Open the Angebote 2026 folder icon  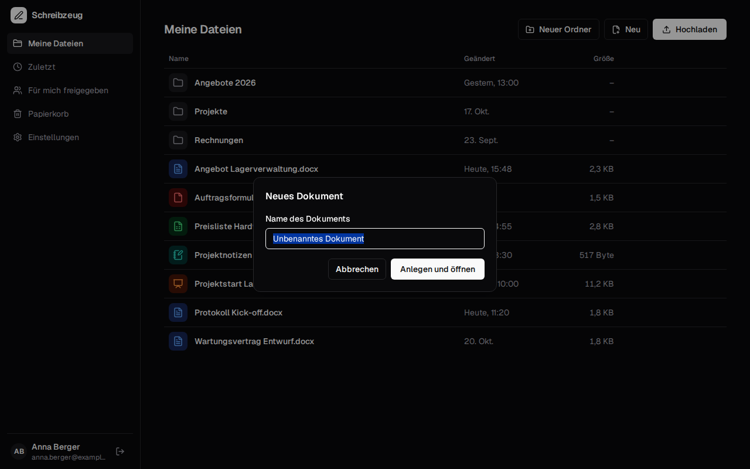(x=178, y=83)
